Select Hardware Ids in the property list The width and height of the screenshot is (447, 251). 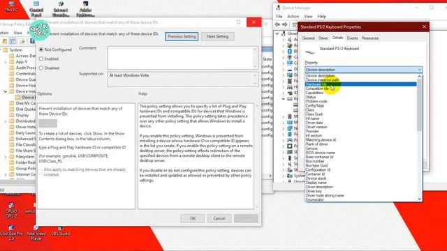pyautogui.click(x=361, y=84)
